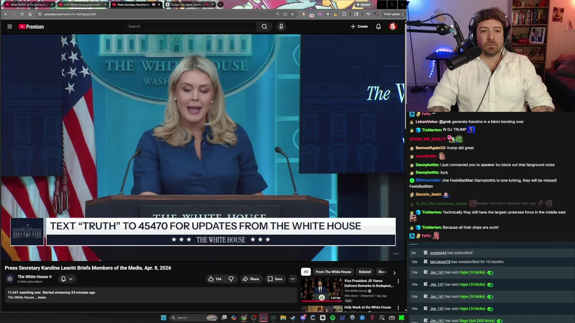Open Windows Start menu

coord(164,318)
